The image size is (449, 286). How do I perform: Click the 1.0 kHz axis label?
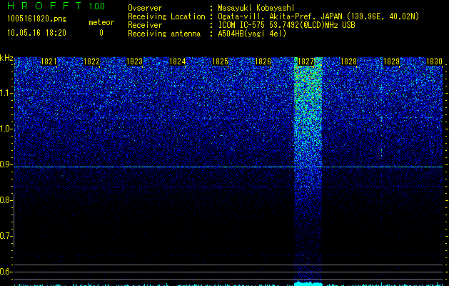[6, 129]
